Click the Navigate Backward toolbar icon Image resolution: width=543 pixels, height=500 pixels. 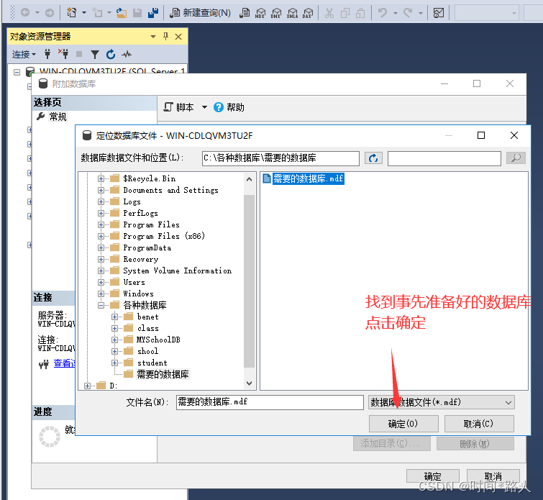coord(25,13)
